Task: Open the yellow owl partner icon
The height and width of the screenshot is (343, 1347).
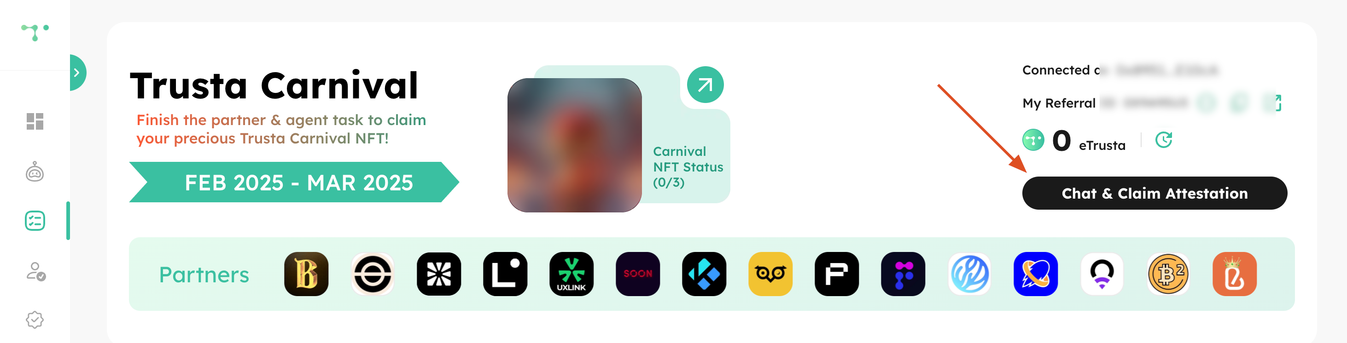Action: coord(770,274)
